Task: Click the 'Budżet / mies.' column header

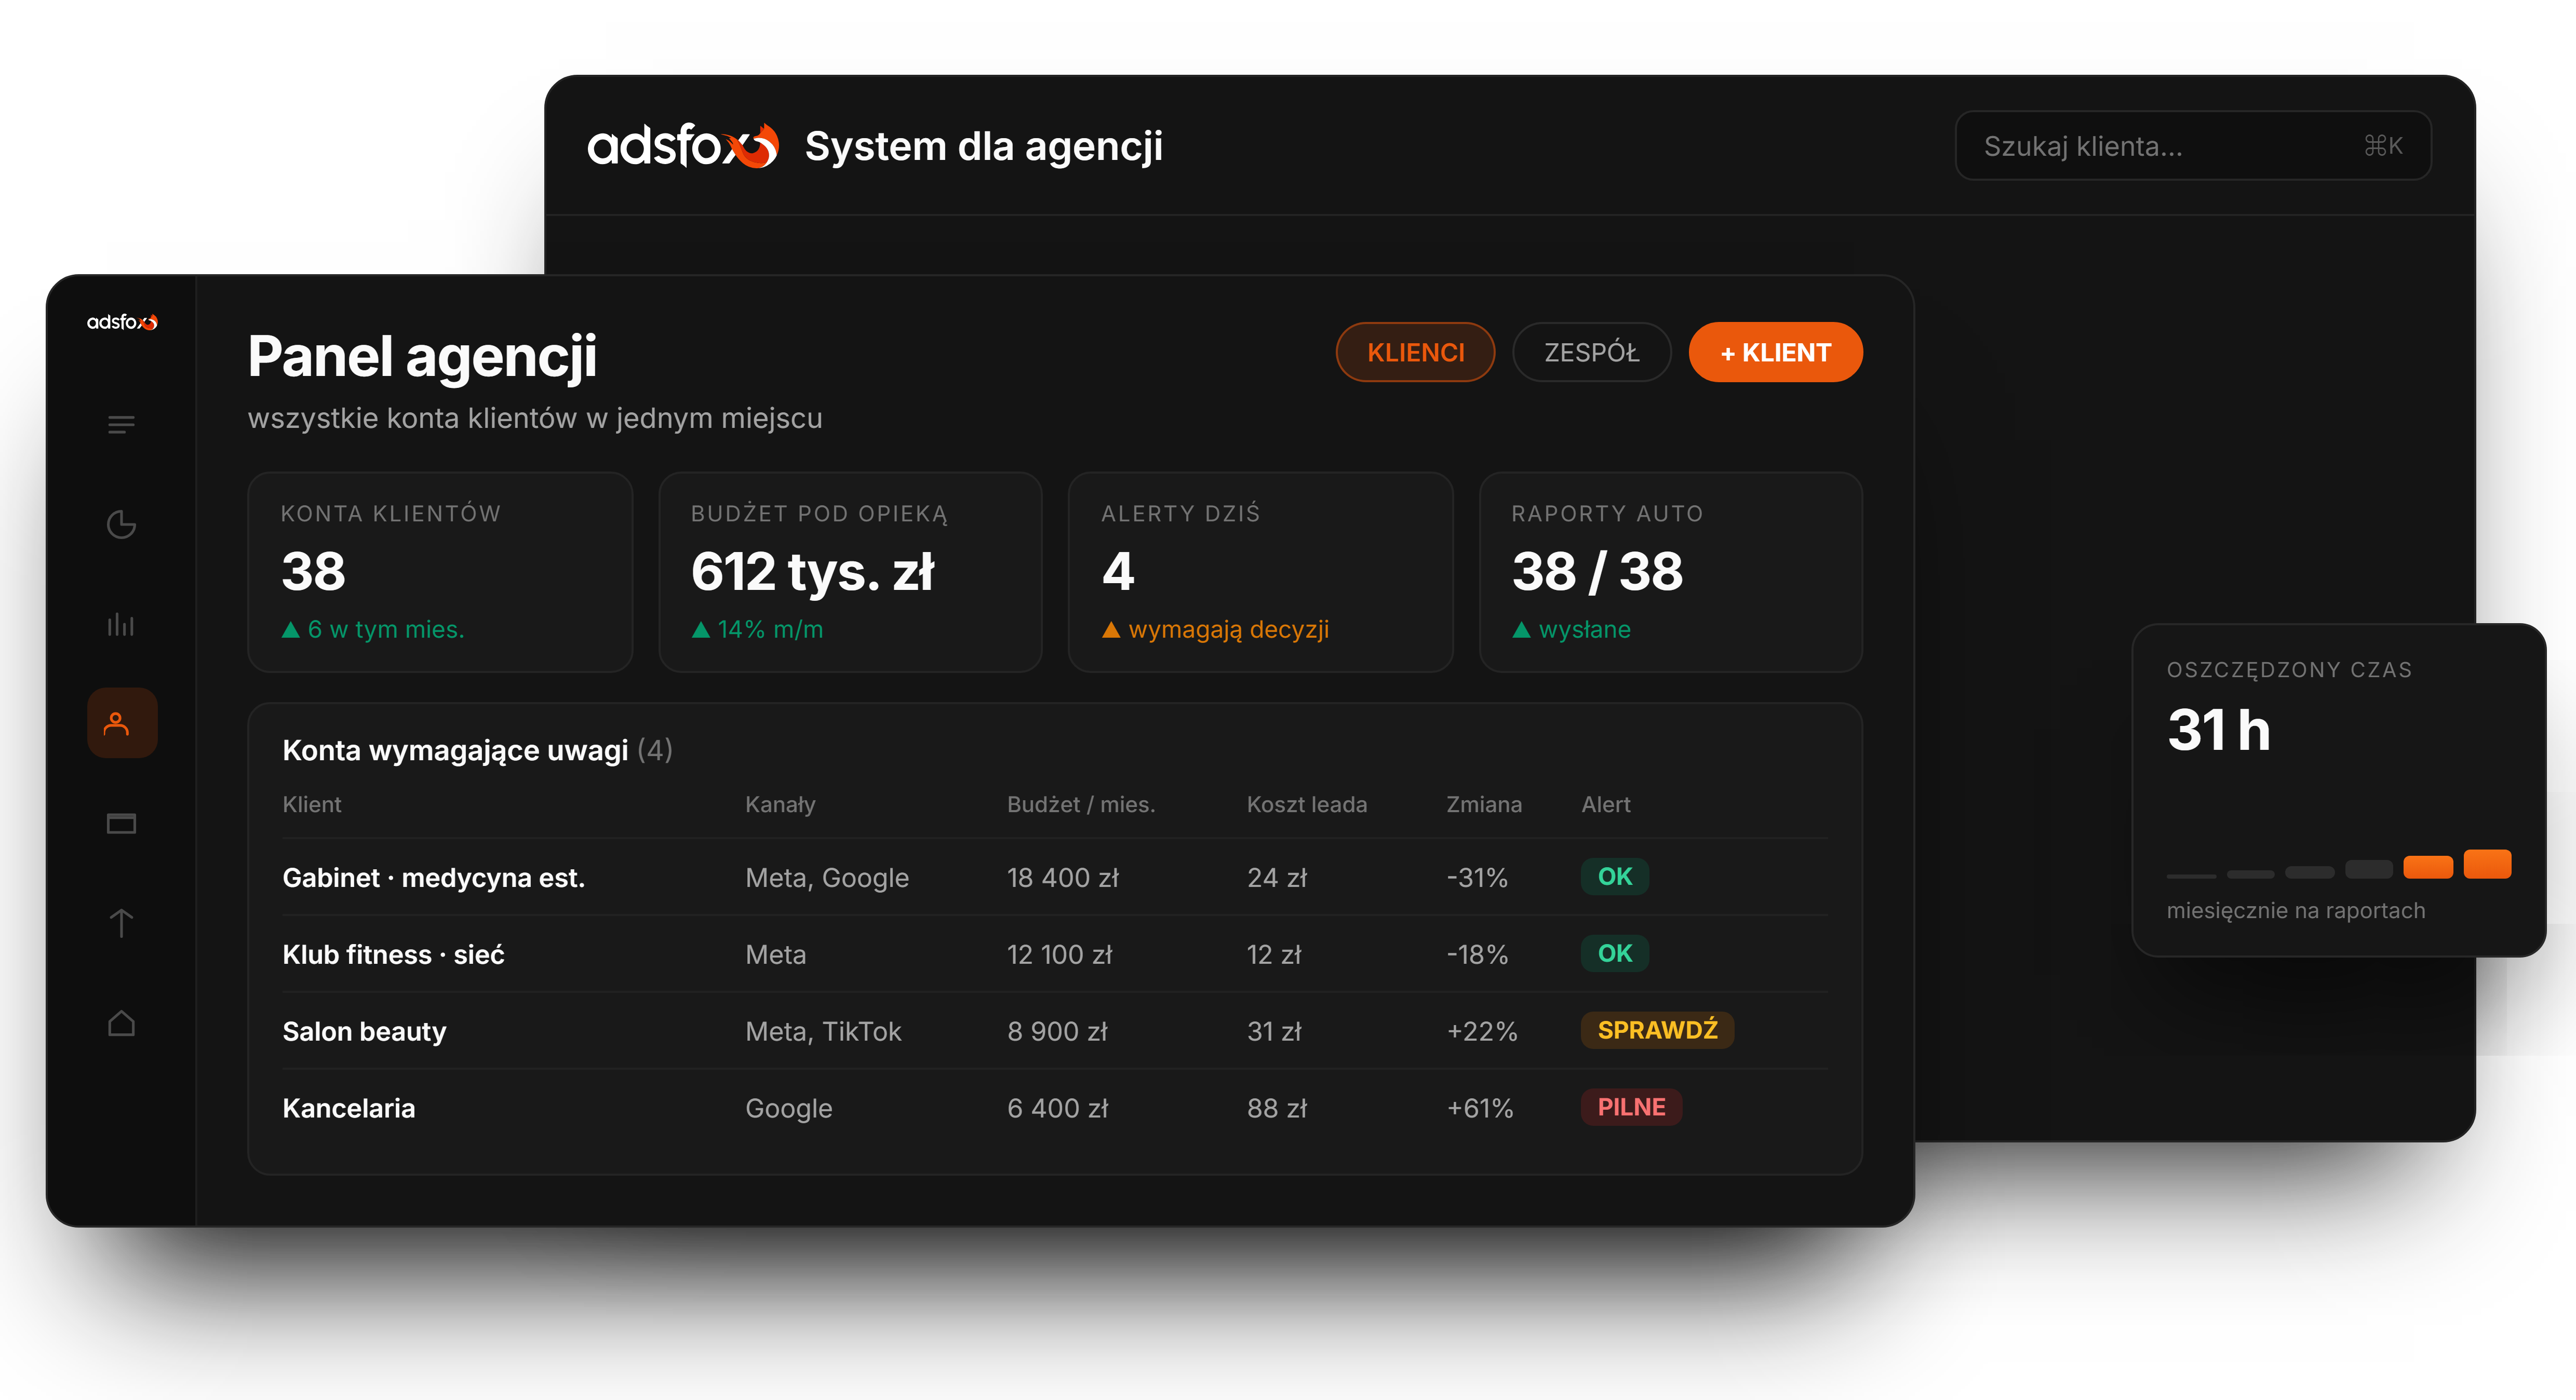Action: coord(1080,804)
